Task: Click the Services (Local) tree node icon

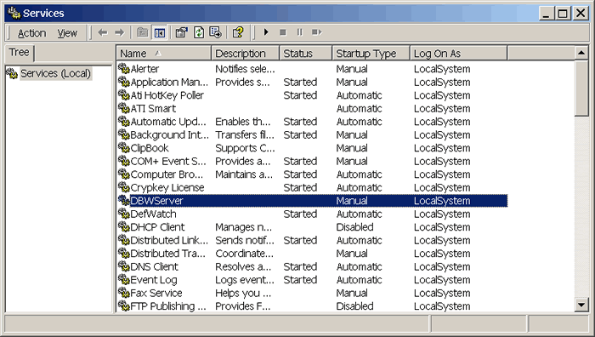Action: point(12,73)
